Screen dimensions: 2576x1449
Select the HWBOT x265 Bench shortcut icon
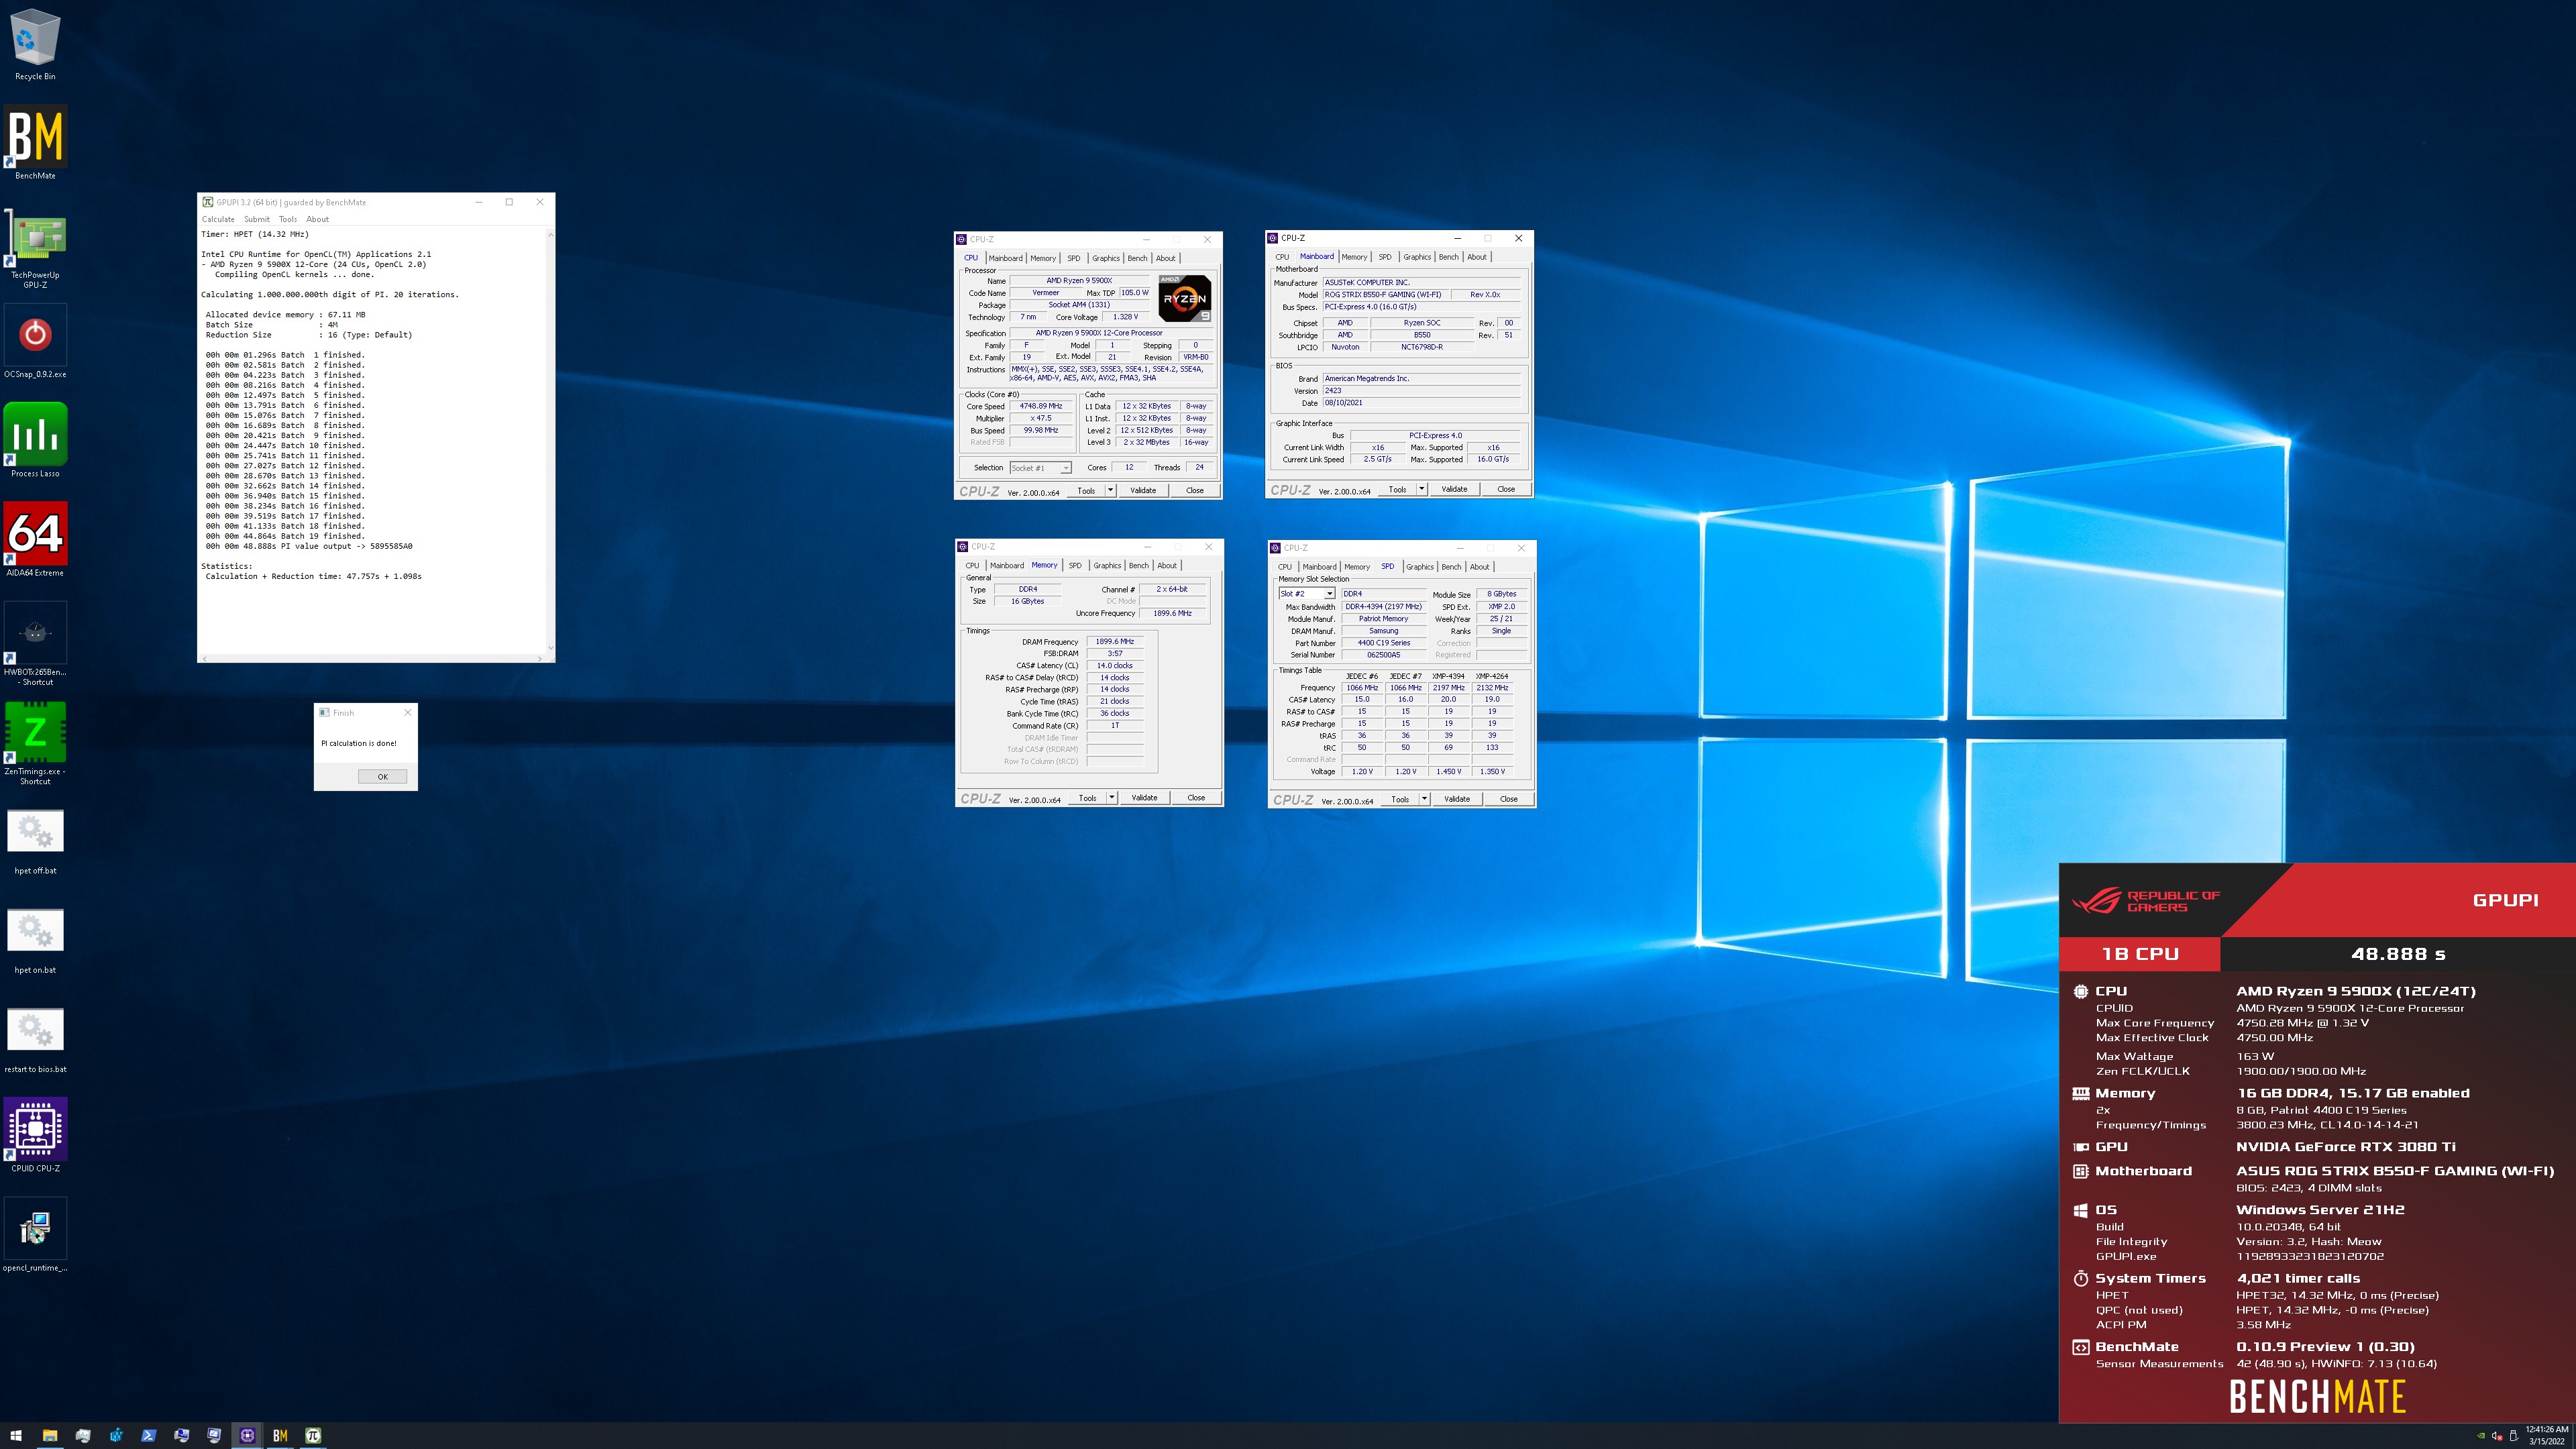coord(35,644)
